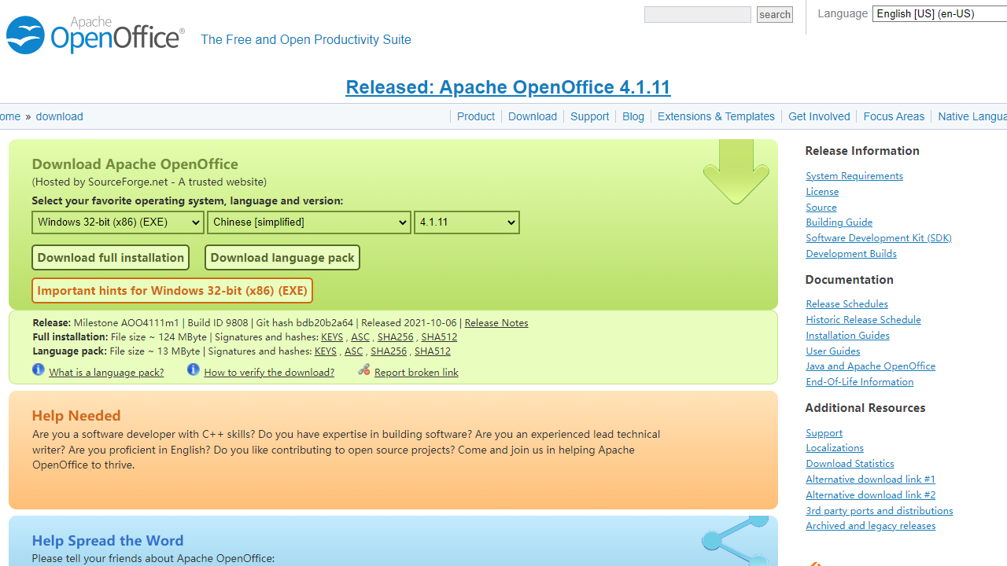1007x566 pixels.
Task: Click ASC link for language pack
Action: (354, 351)
